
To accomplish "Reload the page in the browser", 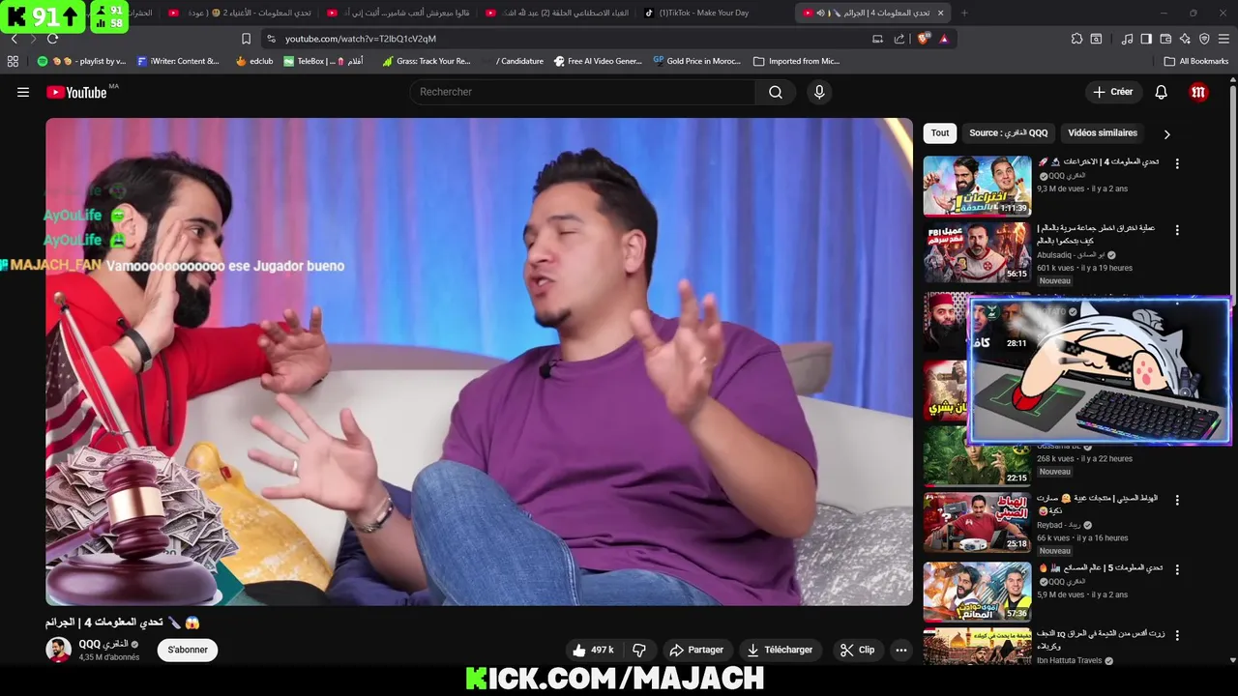I will [x=52, y=39].
